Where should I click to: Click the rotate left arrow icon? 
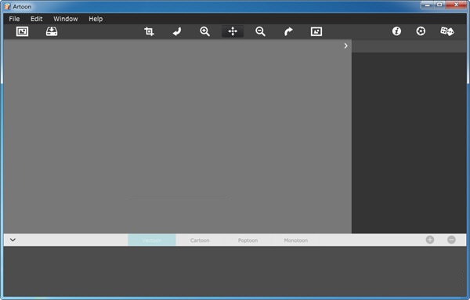pos(177,31)
